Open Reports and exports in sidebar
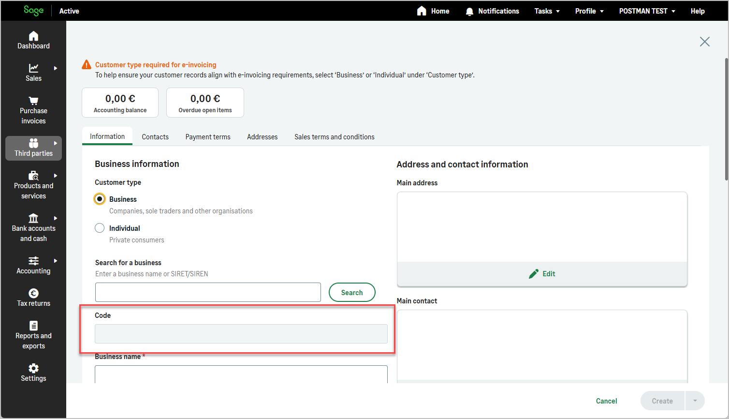 [x=33, y=335]
